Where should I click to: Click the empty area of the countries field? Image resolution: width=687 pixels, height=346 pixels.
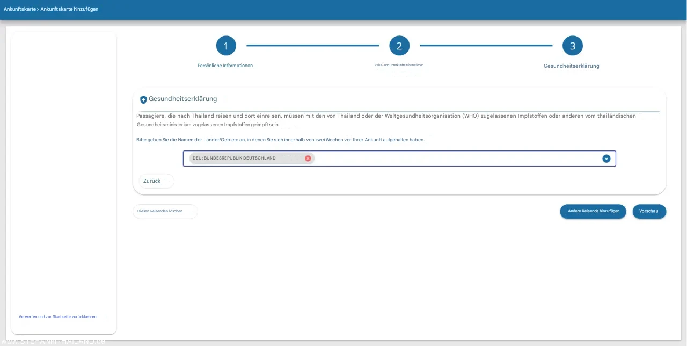[x=456, y=158]
